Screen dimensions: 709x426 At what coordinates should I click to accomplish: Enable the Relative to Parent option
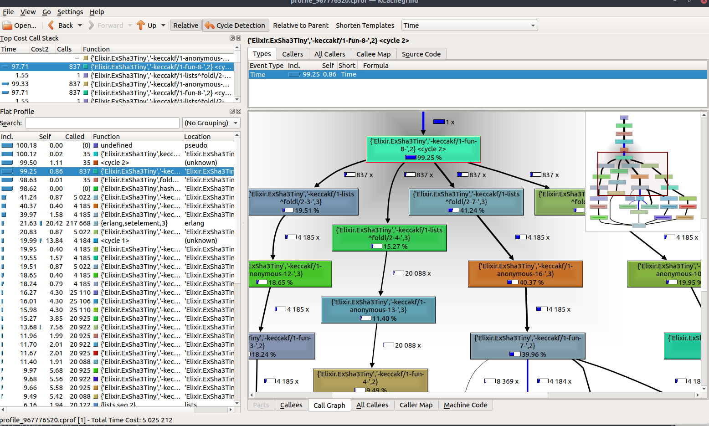pyautogui.click(x=300, y=26)
